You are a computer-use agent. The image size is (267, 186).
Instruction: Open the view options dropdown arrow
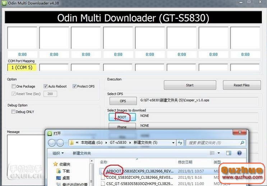pos(218,153)
